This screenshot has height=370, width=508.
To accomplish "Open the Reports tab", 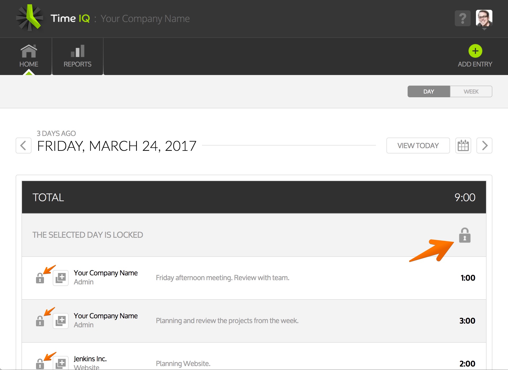I will [x=77, y=56].
